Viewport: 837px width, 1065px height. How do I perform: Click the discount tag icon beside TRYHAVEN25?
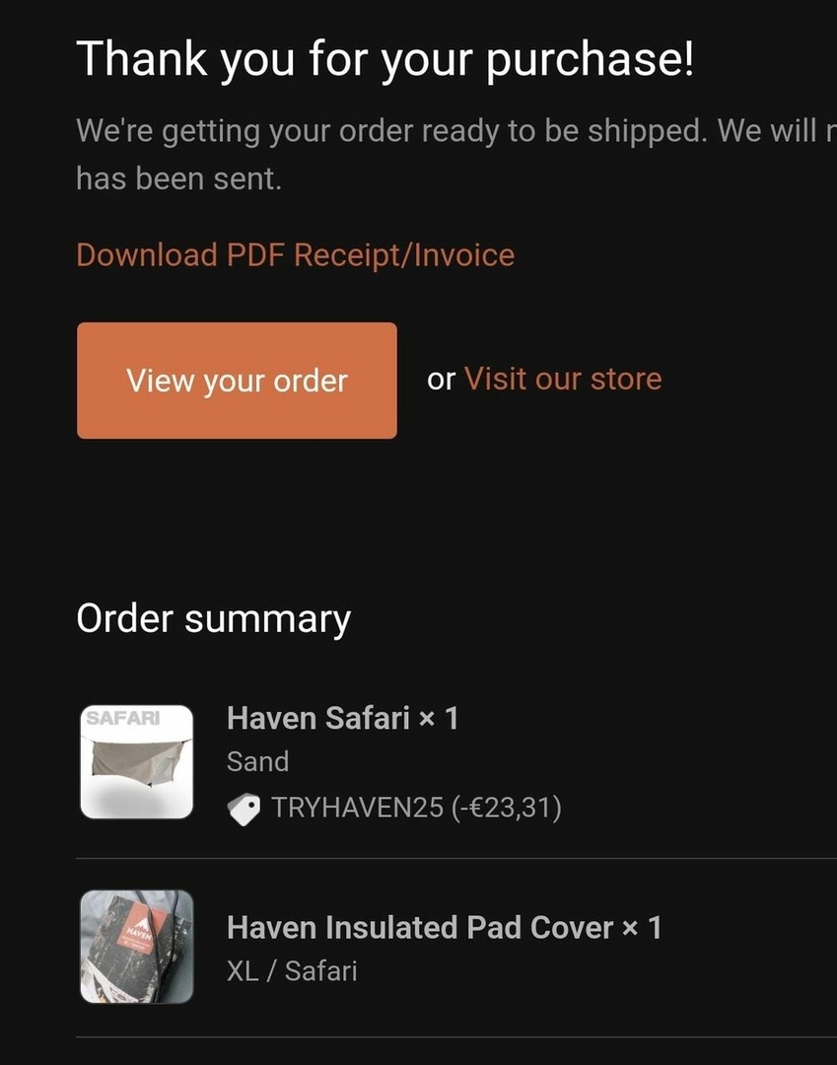click(244, 809)
